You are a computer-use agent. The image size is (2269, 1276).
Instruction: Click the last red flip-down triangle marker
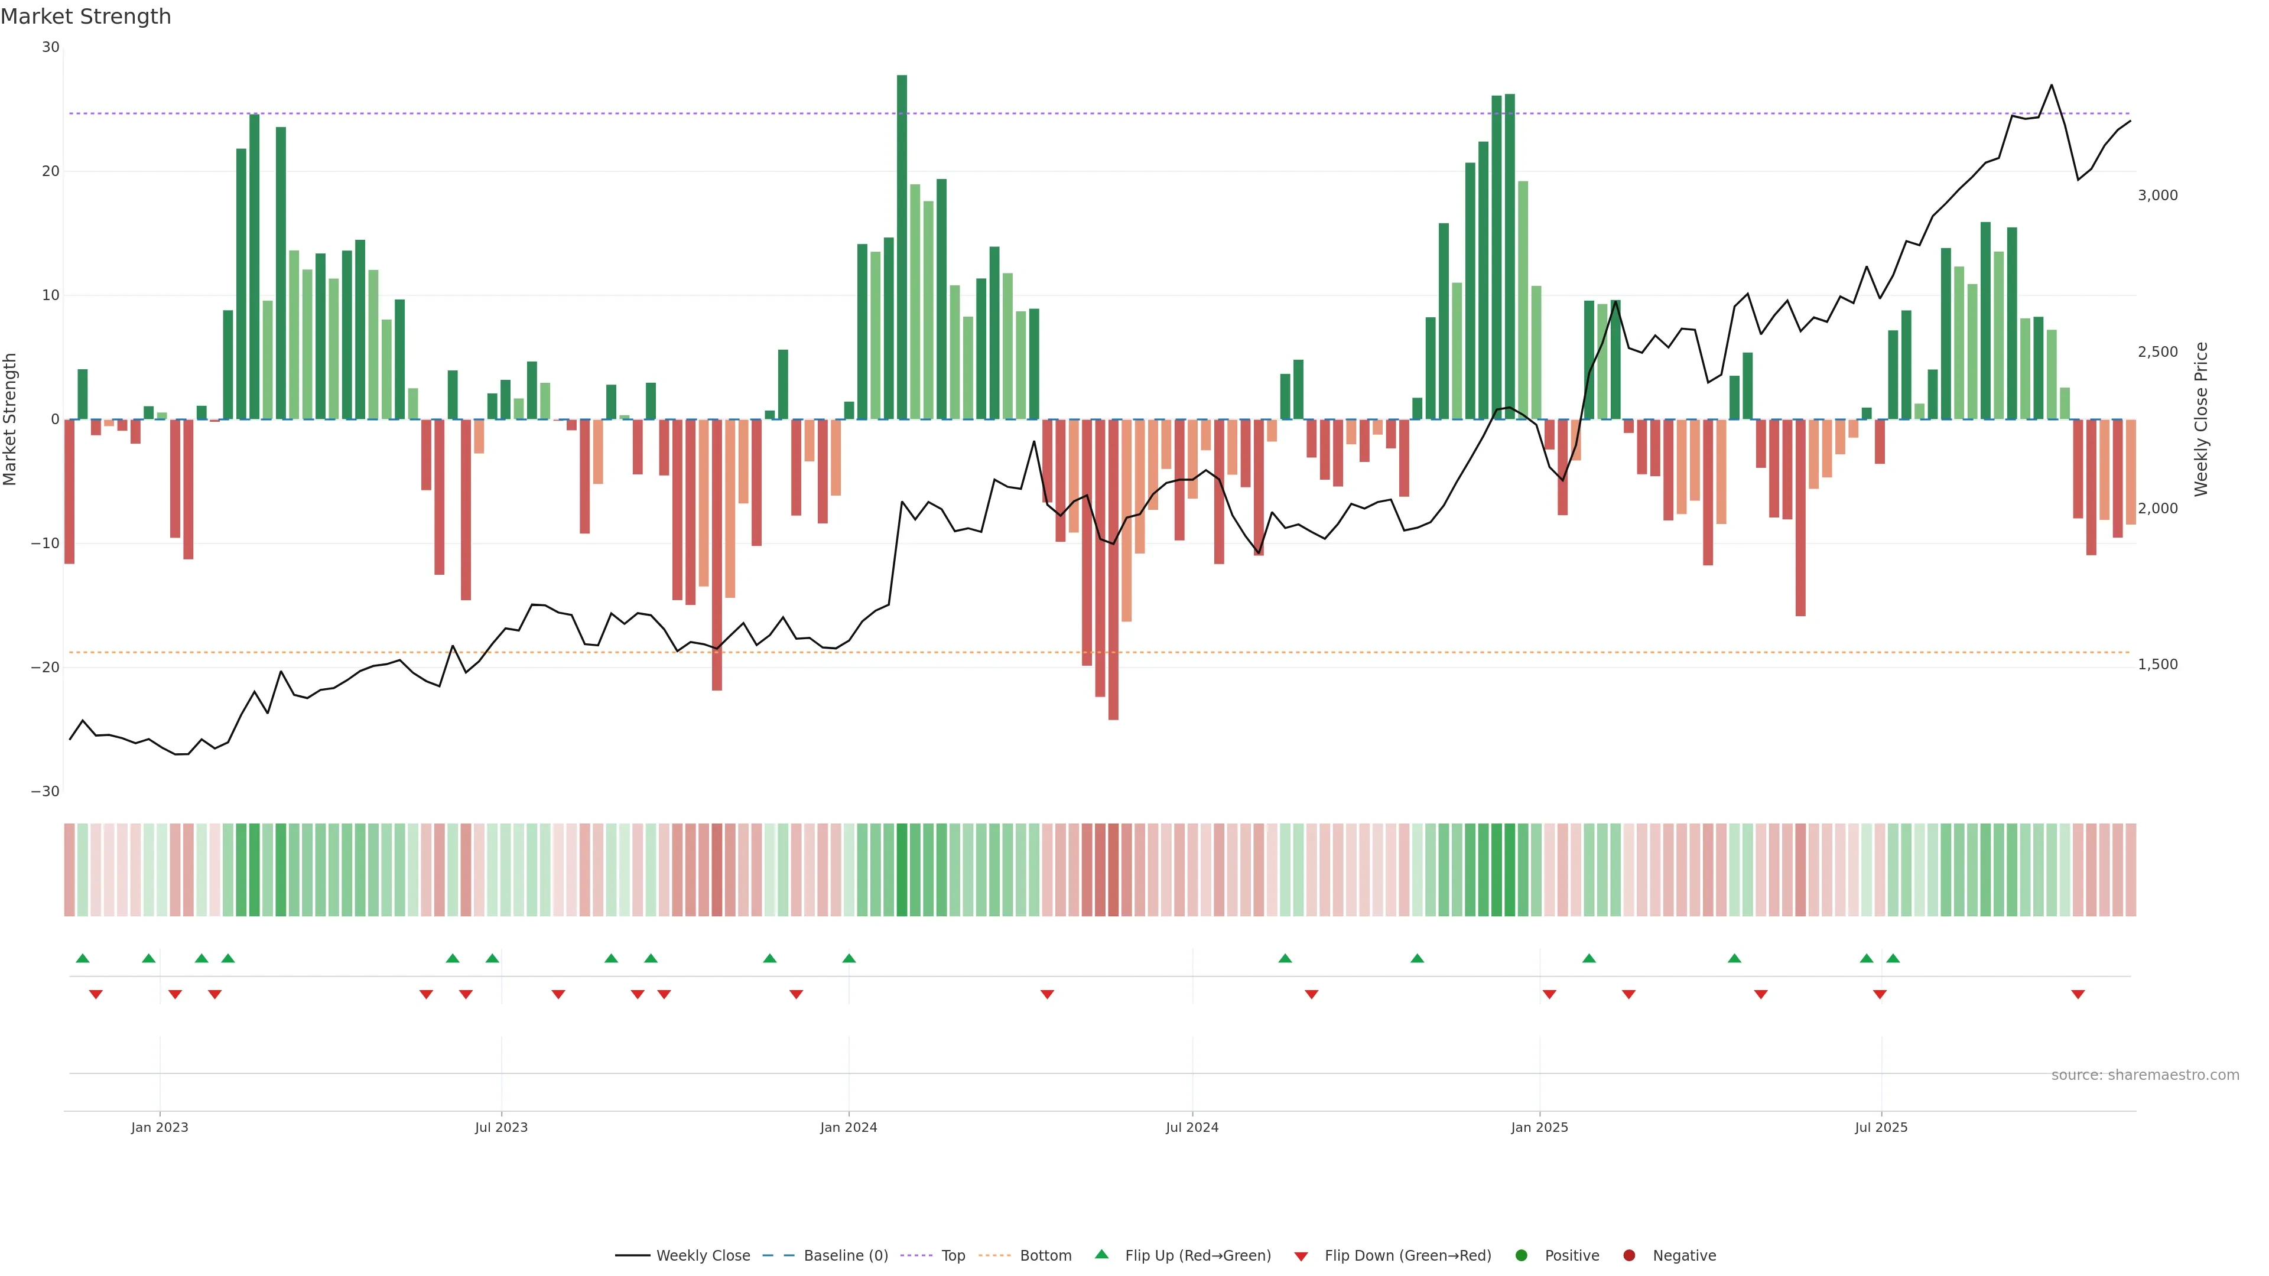(x=2078, y=994)
